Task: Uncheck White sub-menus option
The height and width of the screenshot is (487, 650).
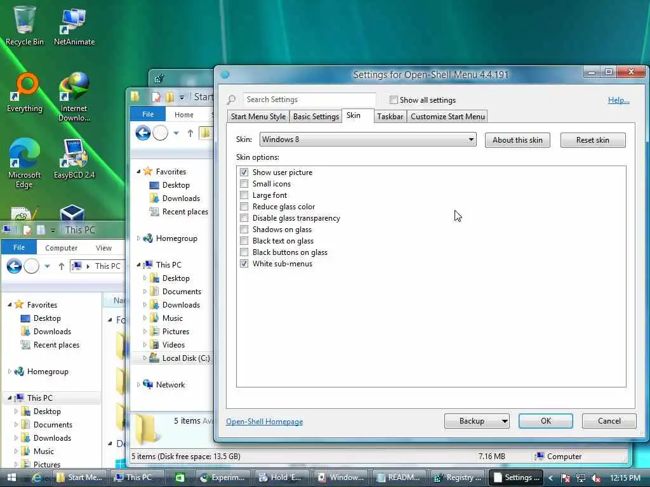Action: (x=244, y=263)
